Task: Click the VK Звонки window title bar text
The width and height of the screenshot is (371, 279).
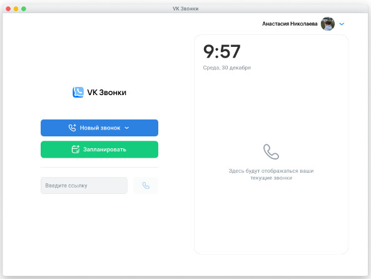Action: (185, 9)
